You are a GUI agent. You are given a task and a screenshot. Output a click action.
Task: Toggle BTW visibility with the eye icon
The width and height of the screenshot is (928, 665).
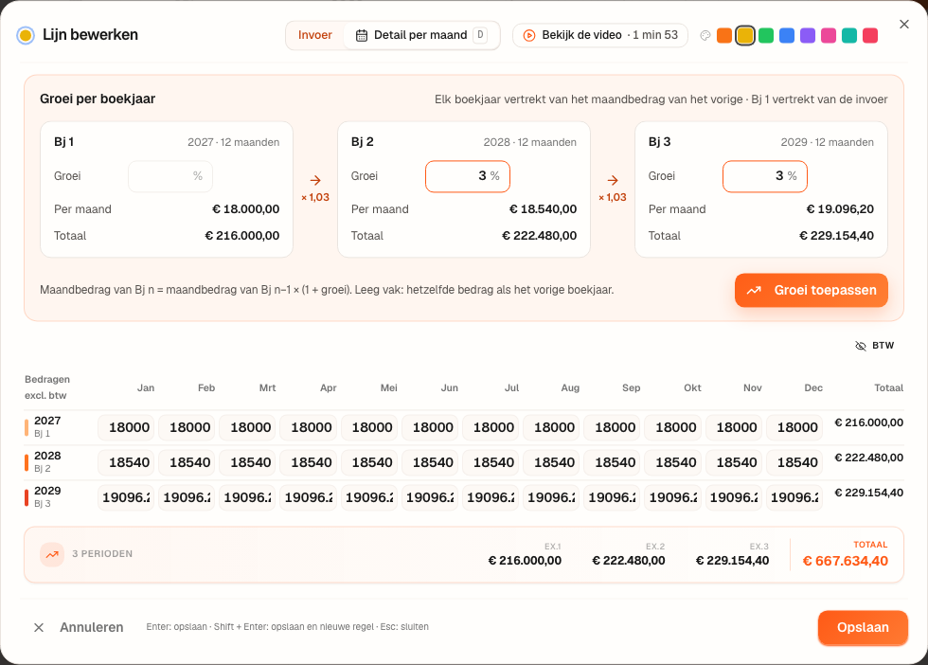tap(861, 346)
